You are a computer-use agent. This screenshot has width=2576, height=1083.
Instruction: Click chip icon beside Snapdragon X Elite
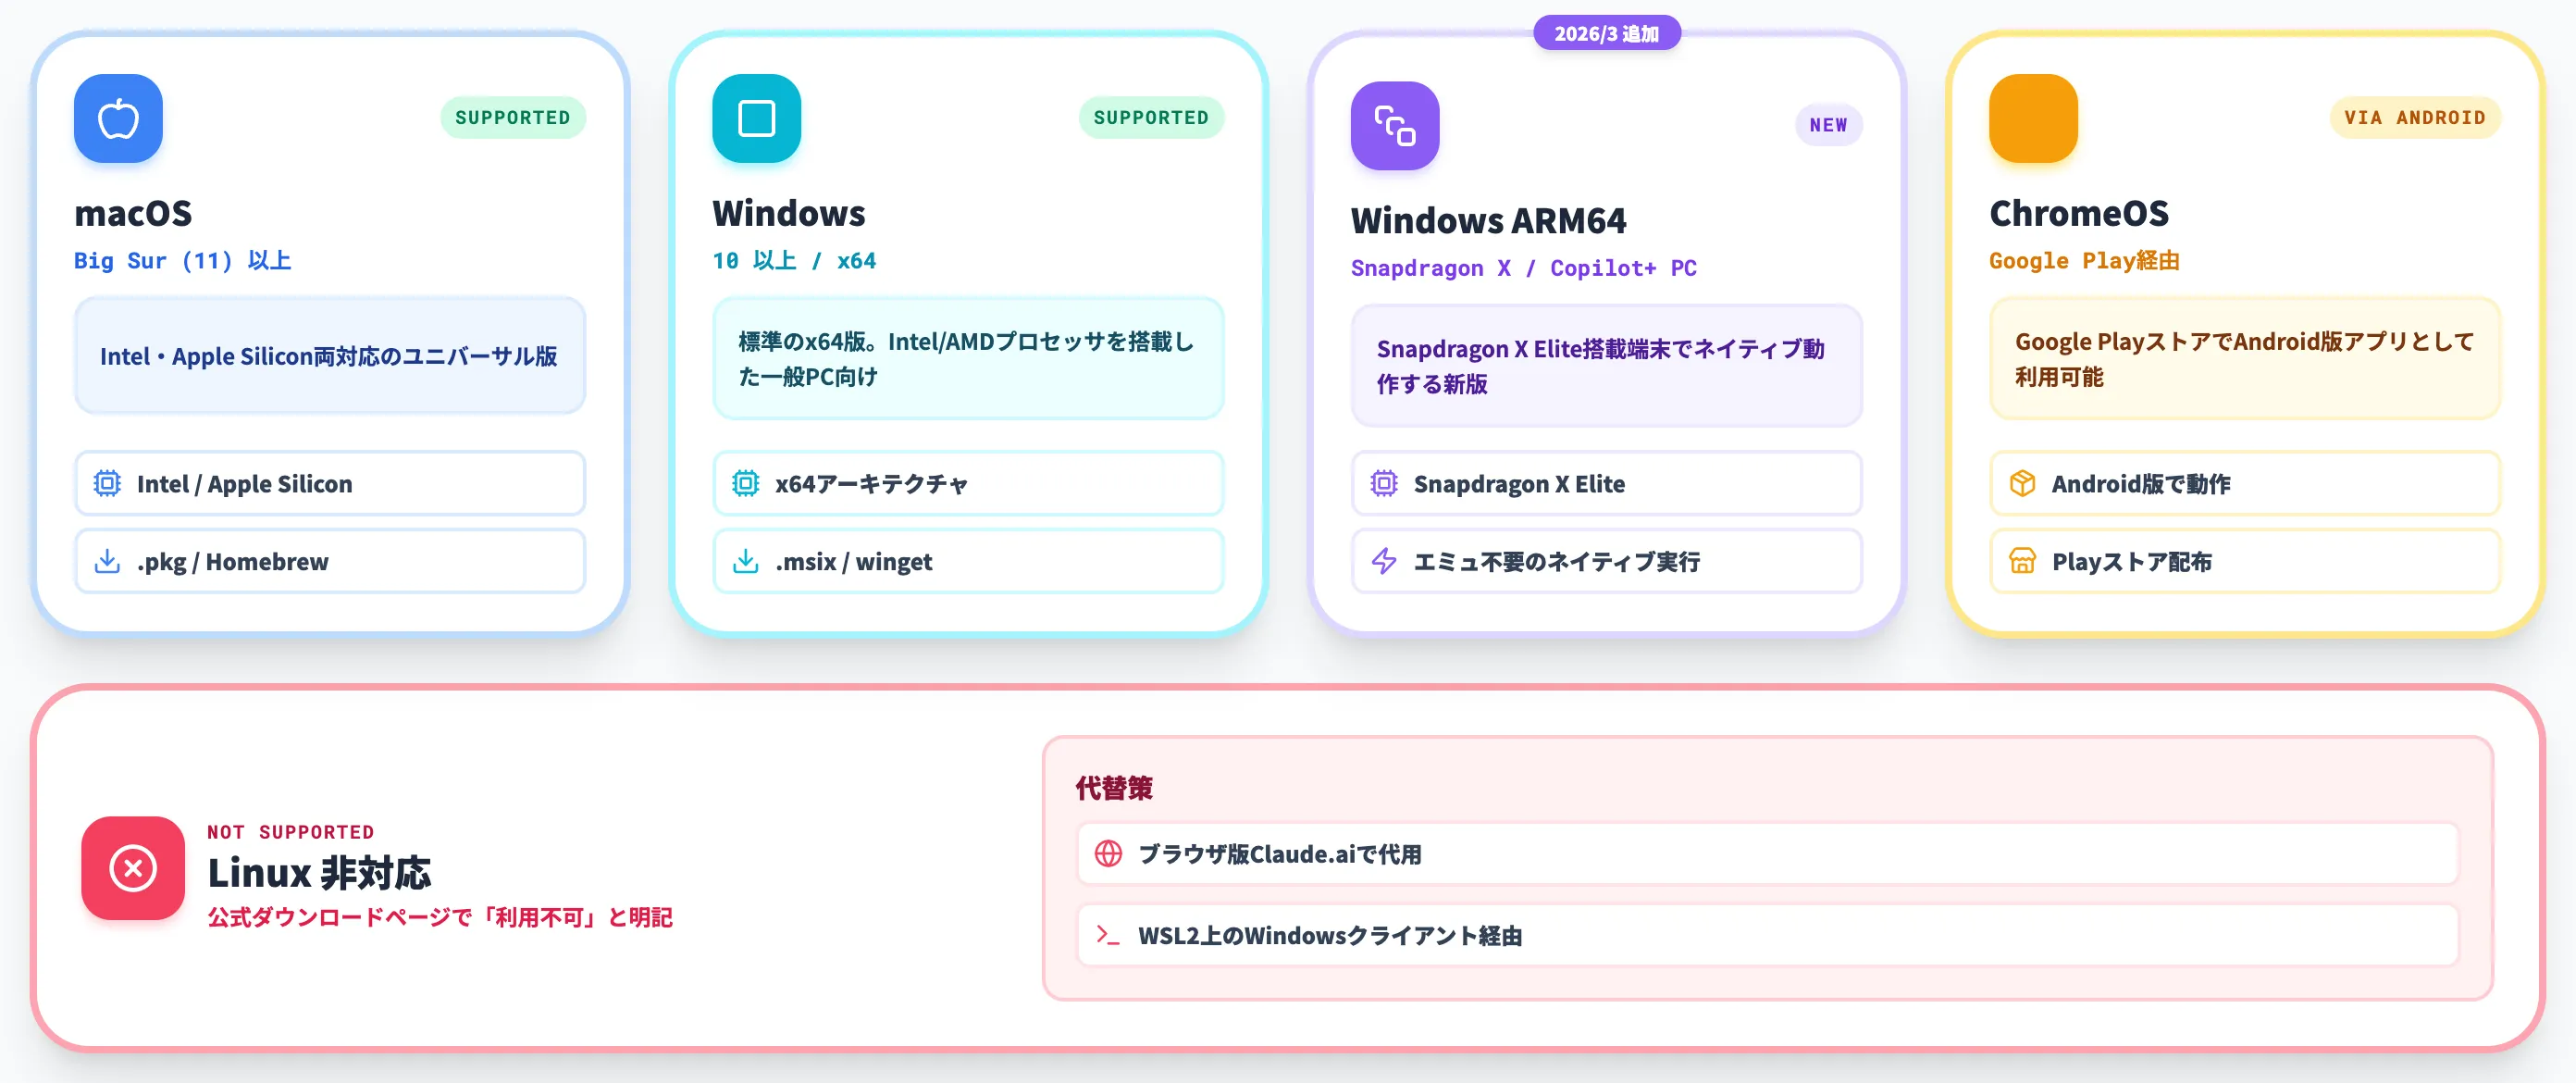[x=1383, y=483]
